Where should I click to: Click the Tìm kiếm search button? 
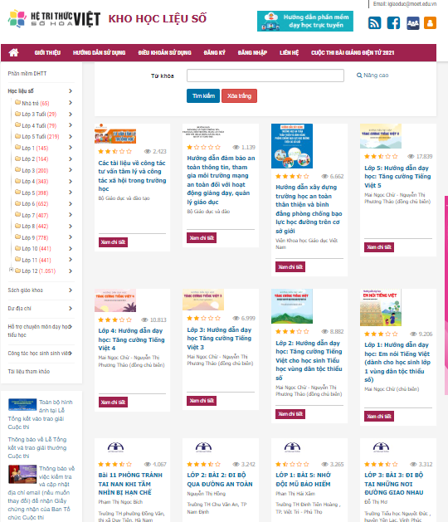tap(203, 96)
